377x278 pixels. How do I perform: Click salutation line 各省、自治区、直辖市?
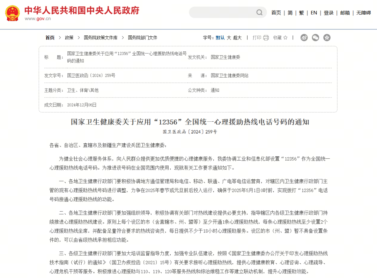pyautogui.click(x=108, y=145)
